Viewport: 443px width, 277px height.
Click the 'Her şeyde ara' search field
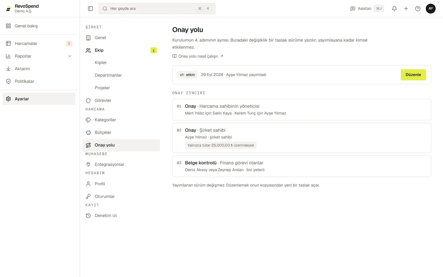tap(157, 9)
